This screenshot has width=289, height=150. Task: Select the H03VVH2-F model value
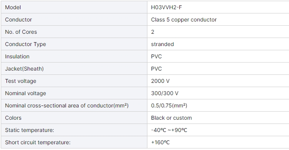(166, 7)
